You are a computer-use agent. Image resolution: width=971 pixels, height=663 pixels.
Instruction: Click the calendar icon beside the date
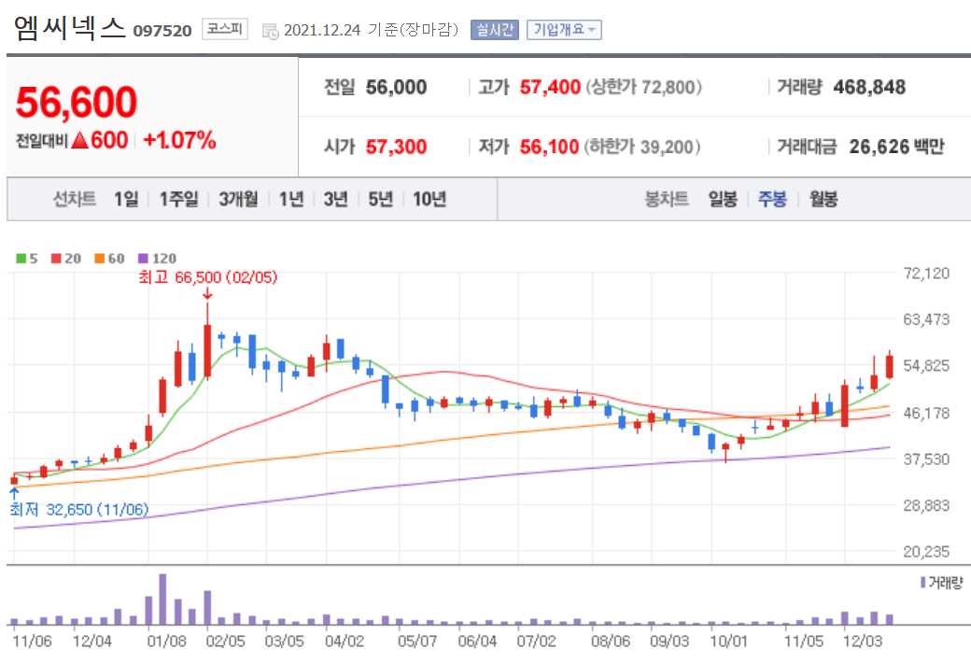click(268, 29)
